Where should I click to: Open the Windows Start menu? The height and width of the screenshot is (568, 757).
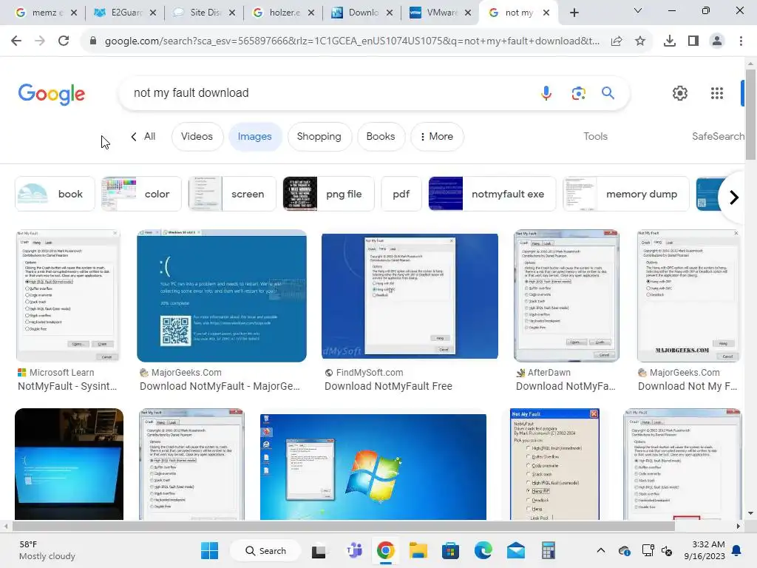[209, 550]
